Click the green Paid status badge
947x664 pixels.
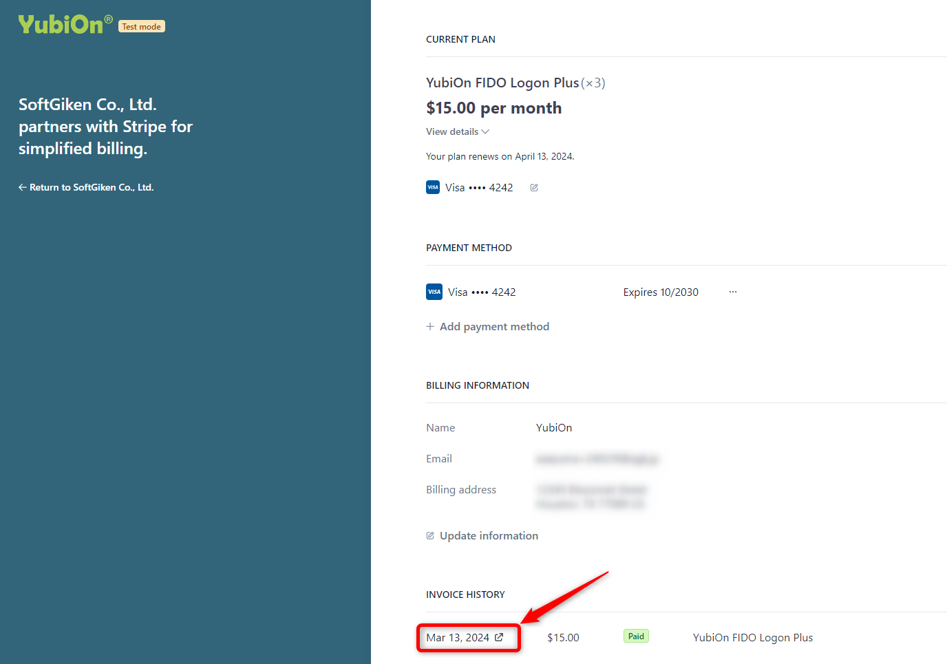636,636
